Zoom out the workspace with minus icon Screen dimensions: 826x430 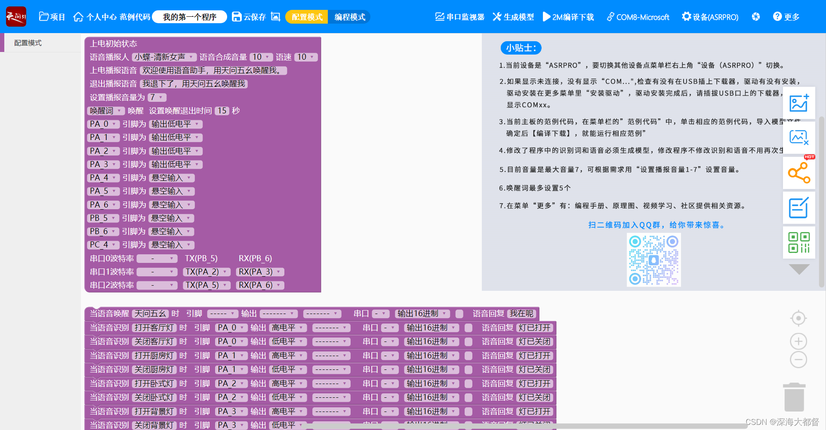tap(798, 360)
